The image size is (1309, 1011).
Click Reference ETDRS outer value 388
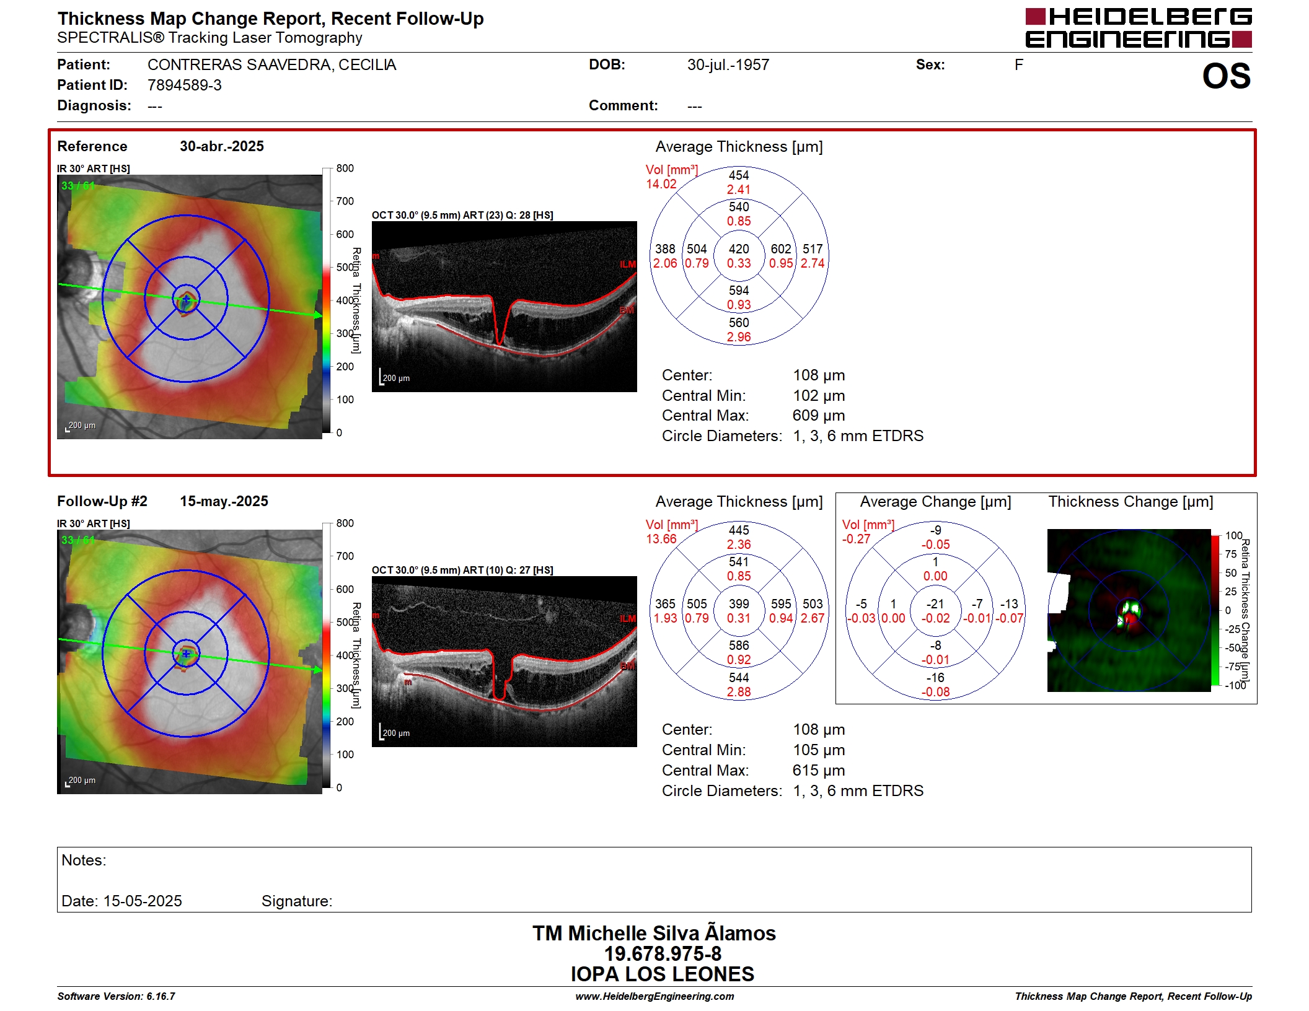pyautogui.click(x=665, y=249)
